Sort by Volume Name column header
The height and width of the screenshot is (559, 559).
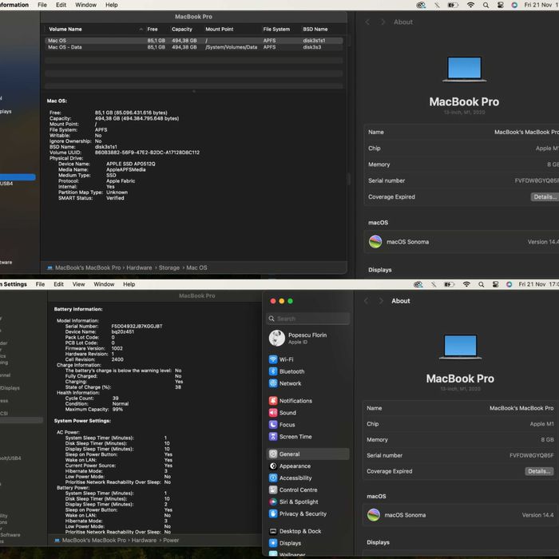(65, 30)
